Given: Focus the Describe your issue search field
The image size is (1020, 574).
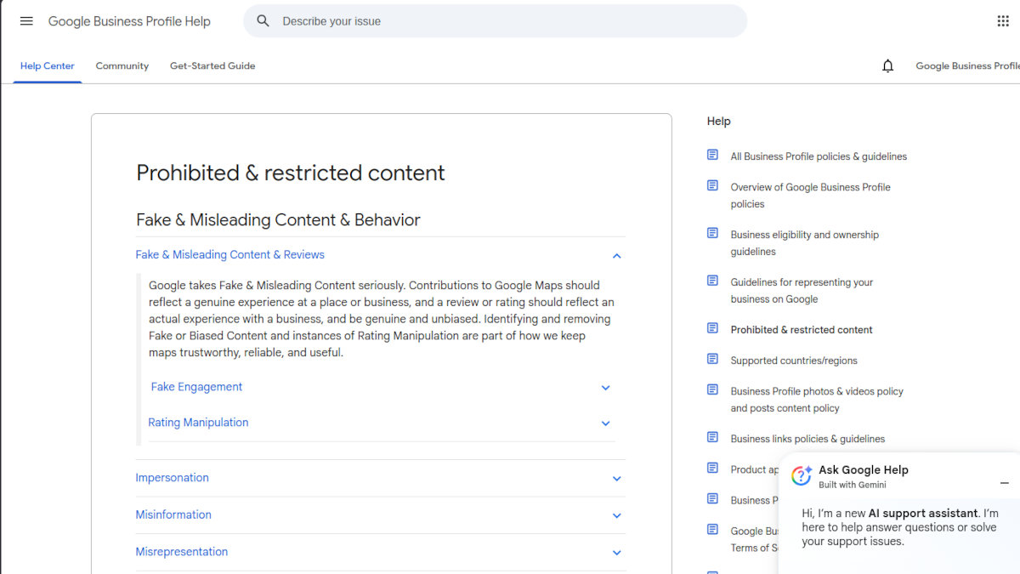Looking at the screenshot, I should (x=495, y=21).
